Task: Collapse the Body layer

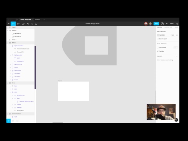Action: [13, 98]
